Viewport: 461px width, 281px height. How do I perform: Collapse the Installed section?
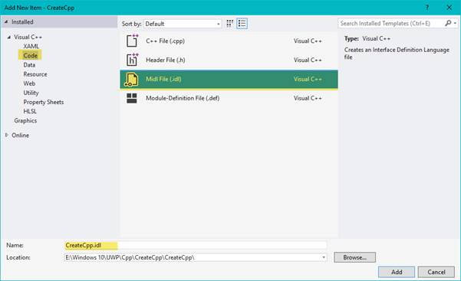(x=6, y=22)
